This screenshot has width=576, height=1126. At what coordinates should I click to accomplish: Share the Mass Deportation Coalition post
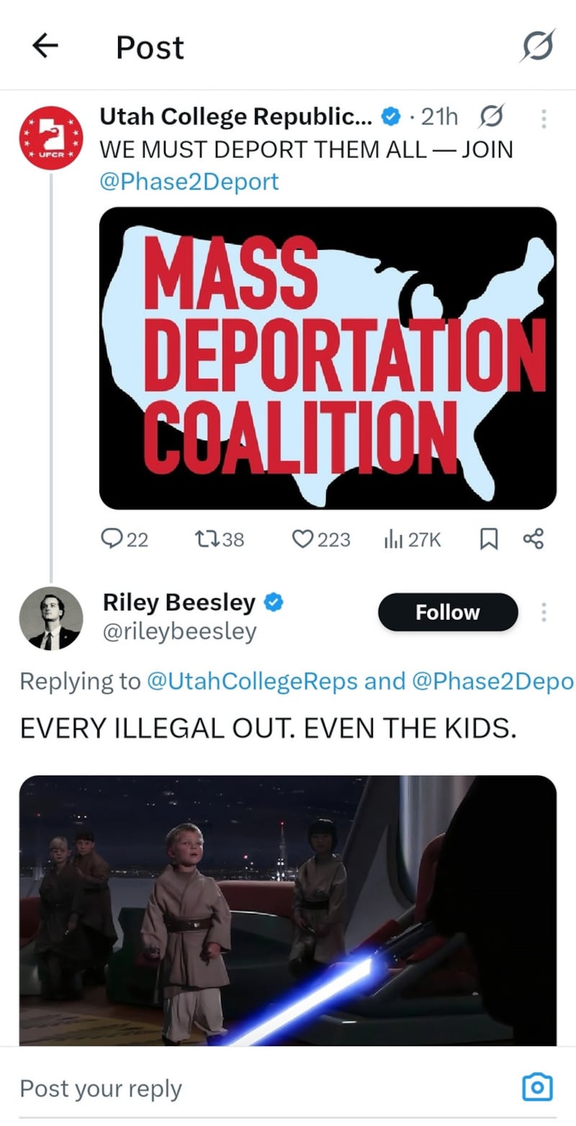pyautogui.click(x=534, y=539)
